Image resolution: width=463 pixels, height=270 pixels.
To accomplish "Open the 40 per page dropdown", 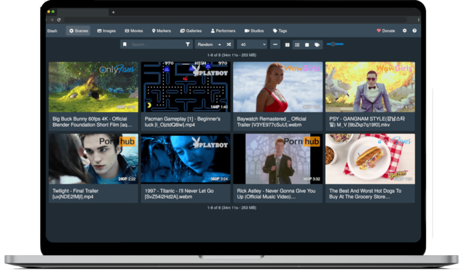I will [252, 44].
